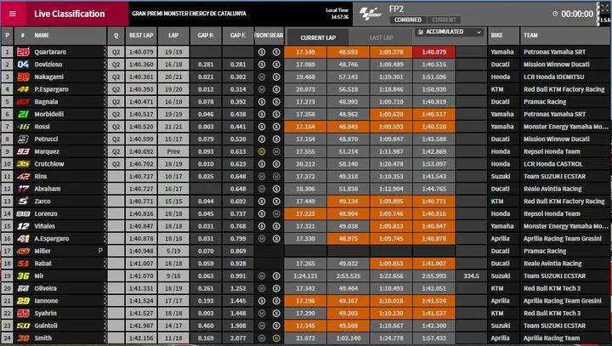Switch to CURRENT session view

[x=444, y=20]
